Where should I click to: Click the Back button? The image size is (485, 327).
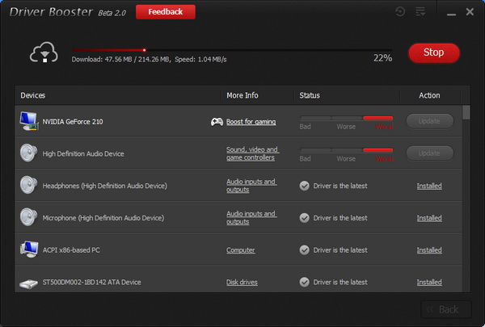[x=446, y=309]
